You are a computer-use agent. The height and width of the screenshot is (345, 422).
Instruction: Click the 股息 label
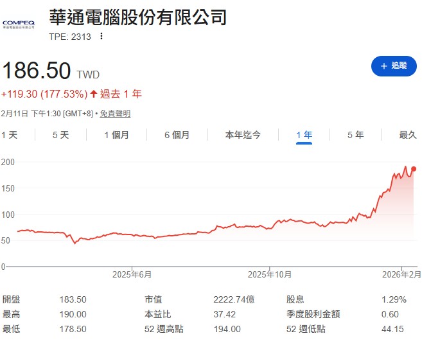click(295, 299)
